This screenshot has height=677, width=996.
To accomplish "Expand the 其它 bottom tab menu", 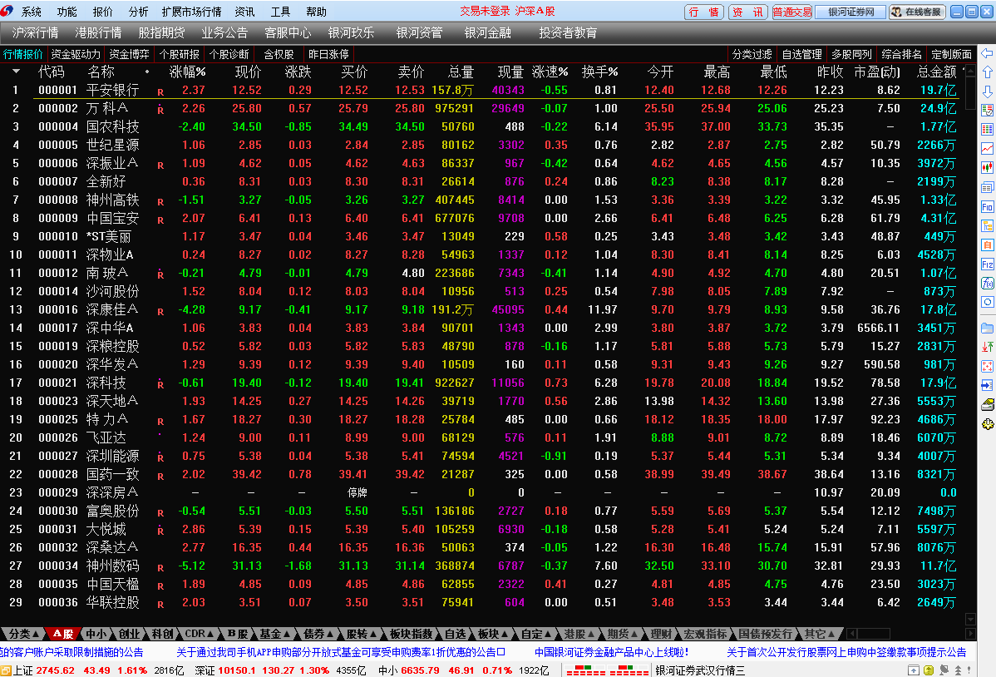I will point(820,634).
